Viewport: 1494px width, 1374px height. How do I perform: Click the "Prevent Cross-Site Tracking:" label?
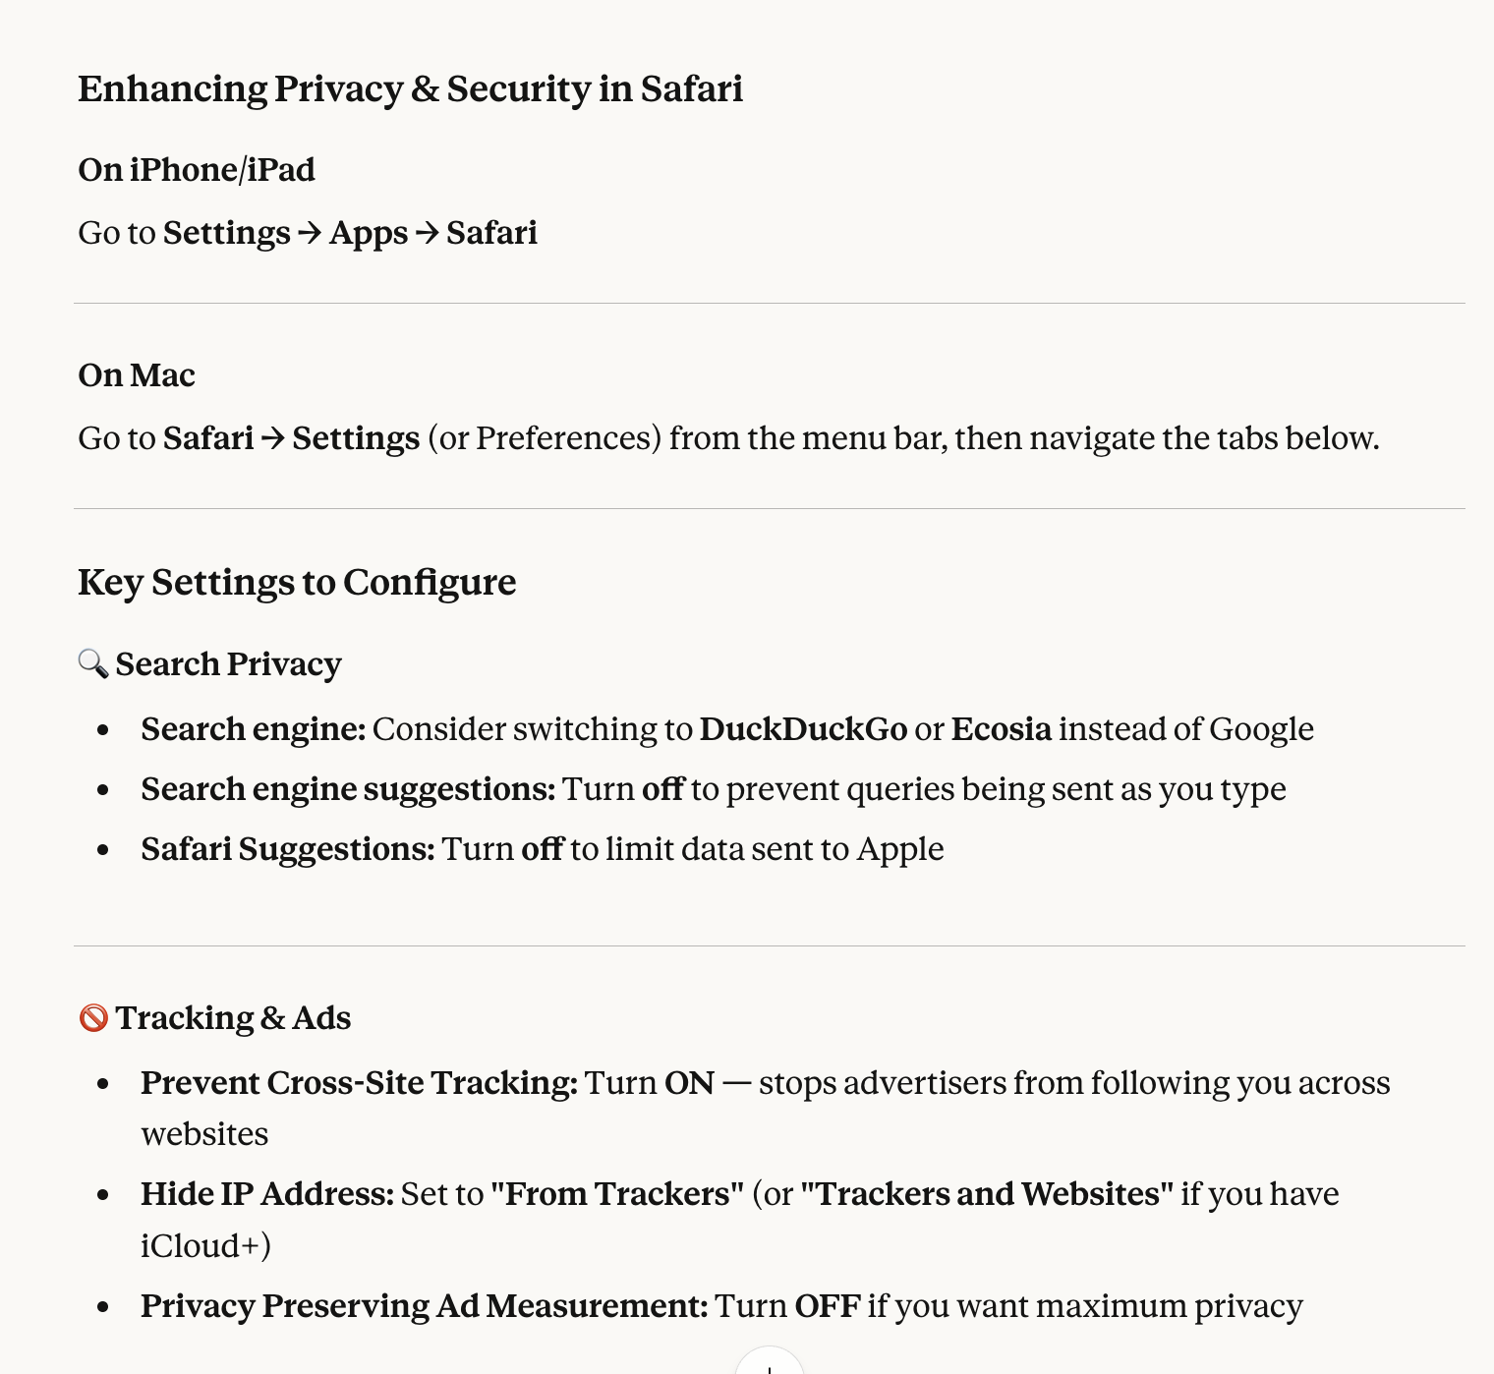[x=359, y=1083]
